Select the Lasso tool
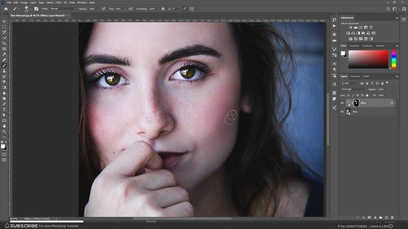 (4, 32)
